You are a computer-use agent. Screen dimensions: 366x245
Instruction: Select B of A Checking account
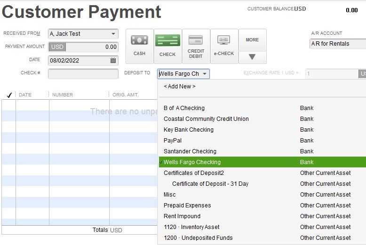coord(263,108)
